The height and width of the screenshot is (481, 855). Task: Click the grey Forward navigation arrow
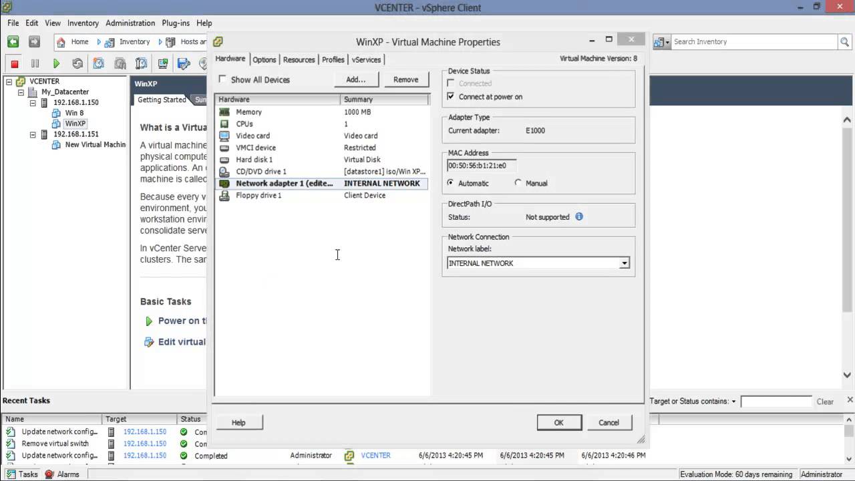[34, 41]
